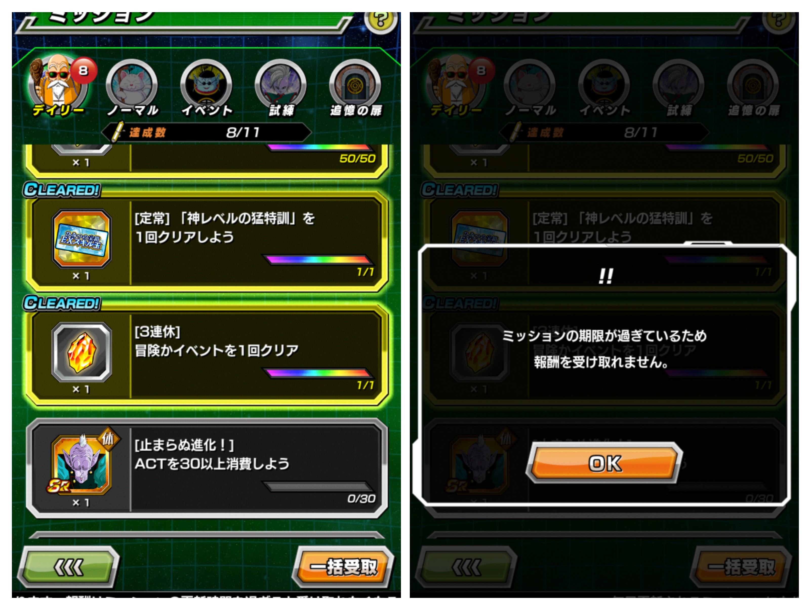Open the Door of Memories (追憶の扉) icon
The height and width of the screenshot is (607, 809).
[x=355, y=88]
